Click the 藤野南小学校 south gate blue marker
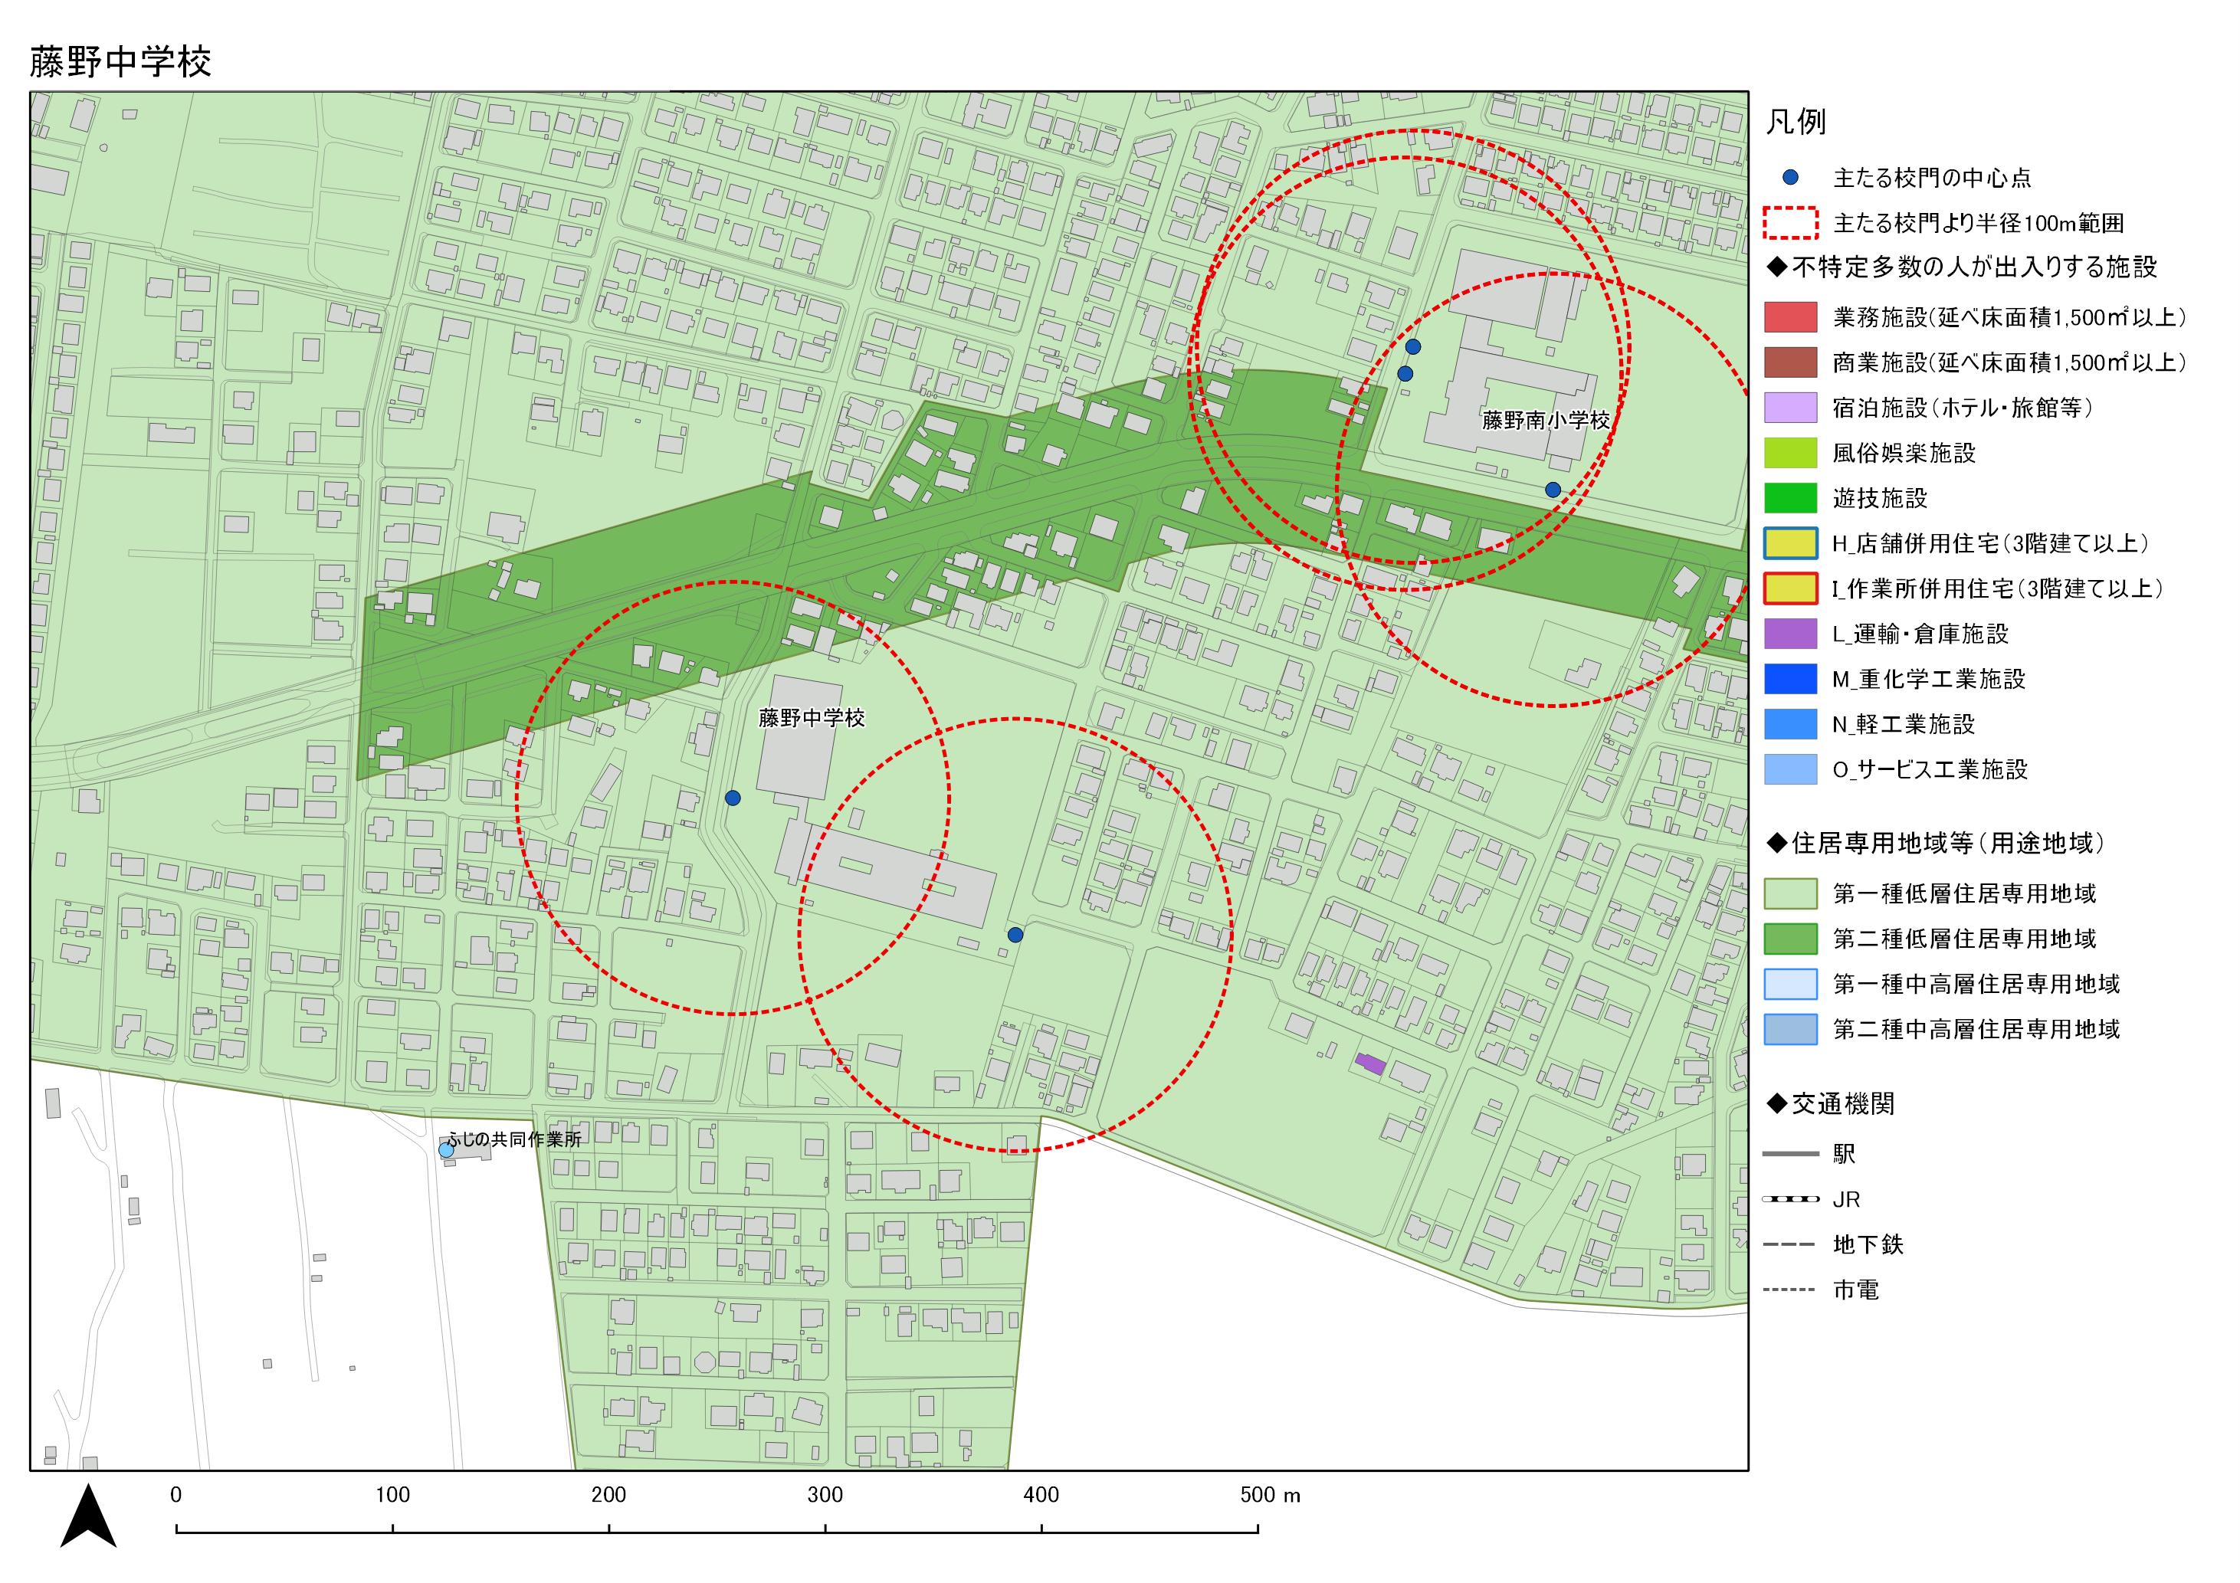The height and width of the screenshot is (1583, 2240). tap(1552, 490)
